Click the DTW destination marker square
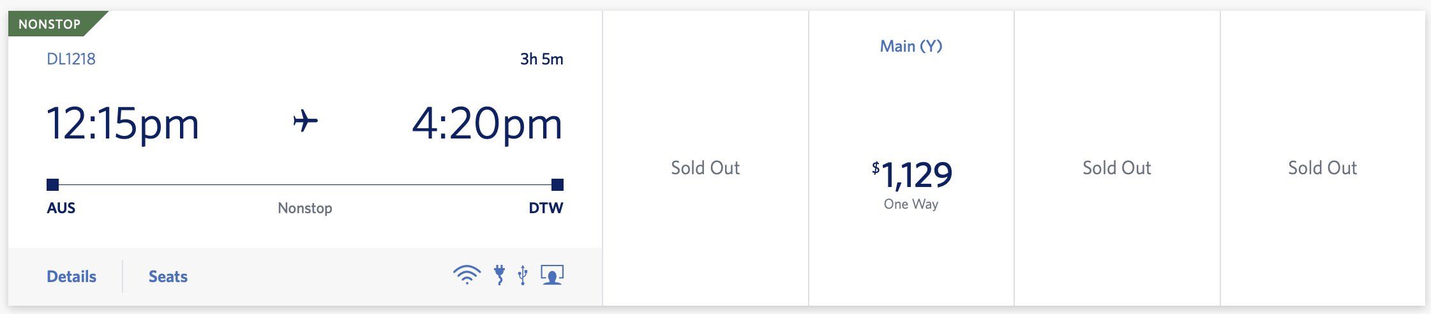The width and height of the screenshot is (1431, 314). (557, 185)
